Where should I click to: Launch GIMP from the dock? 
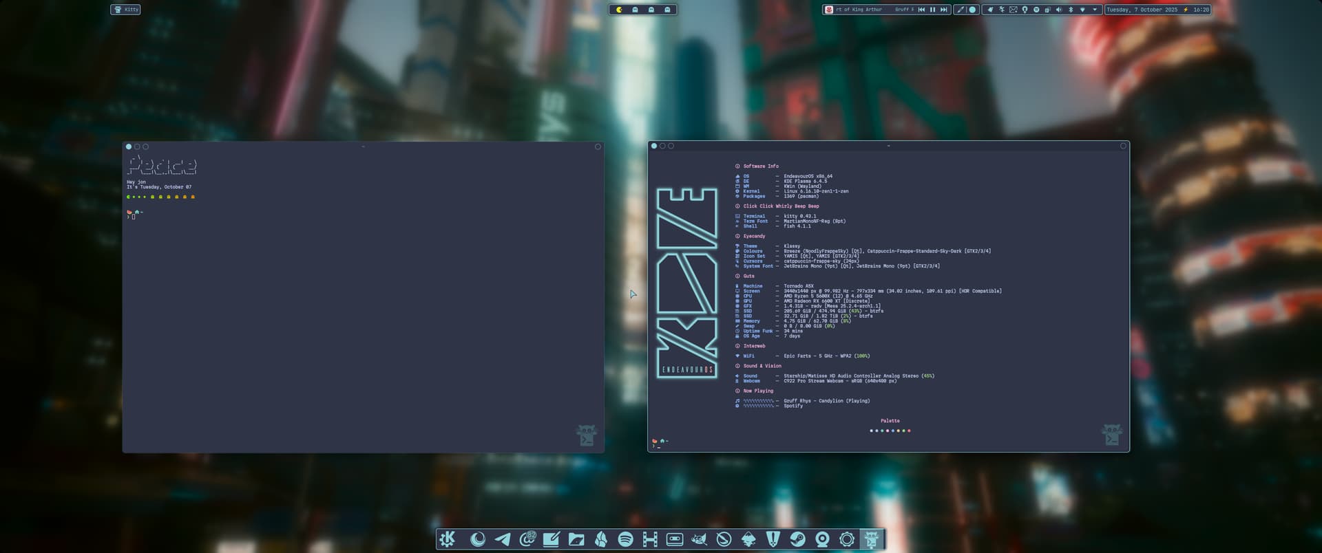click(699, 539)
